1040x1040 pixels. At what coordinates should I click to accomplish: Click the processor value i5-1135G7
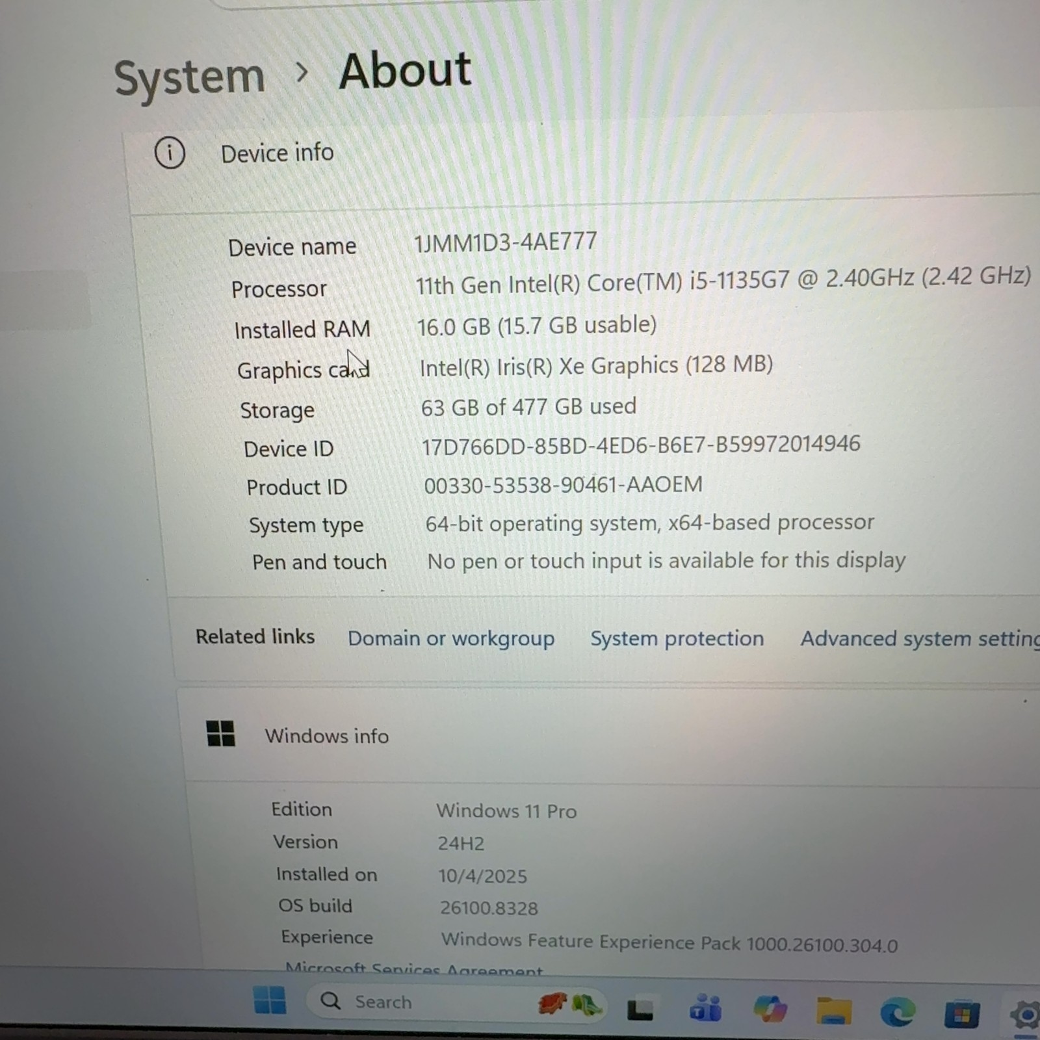click(723, 280)
